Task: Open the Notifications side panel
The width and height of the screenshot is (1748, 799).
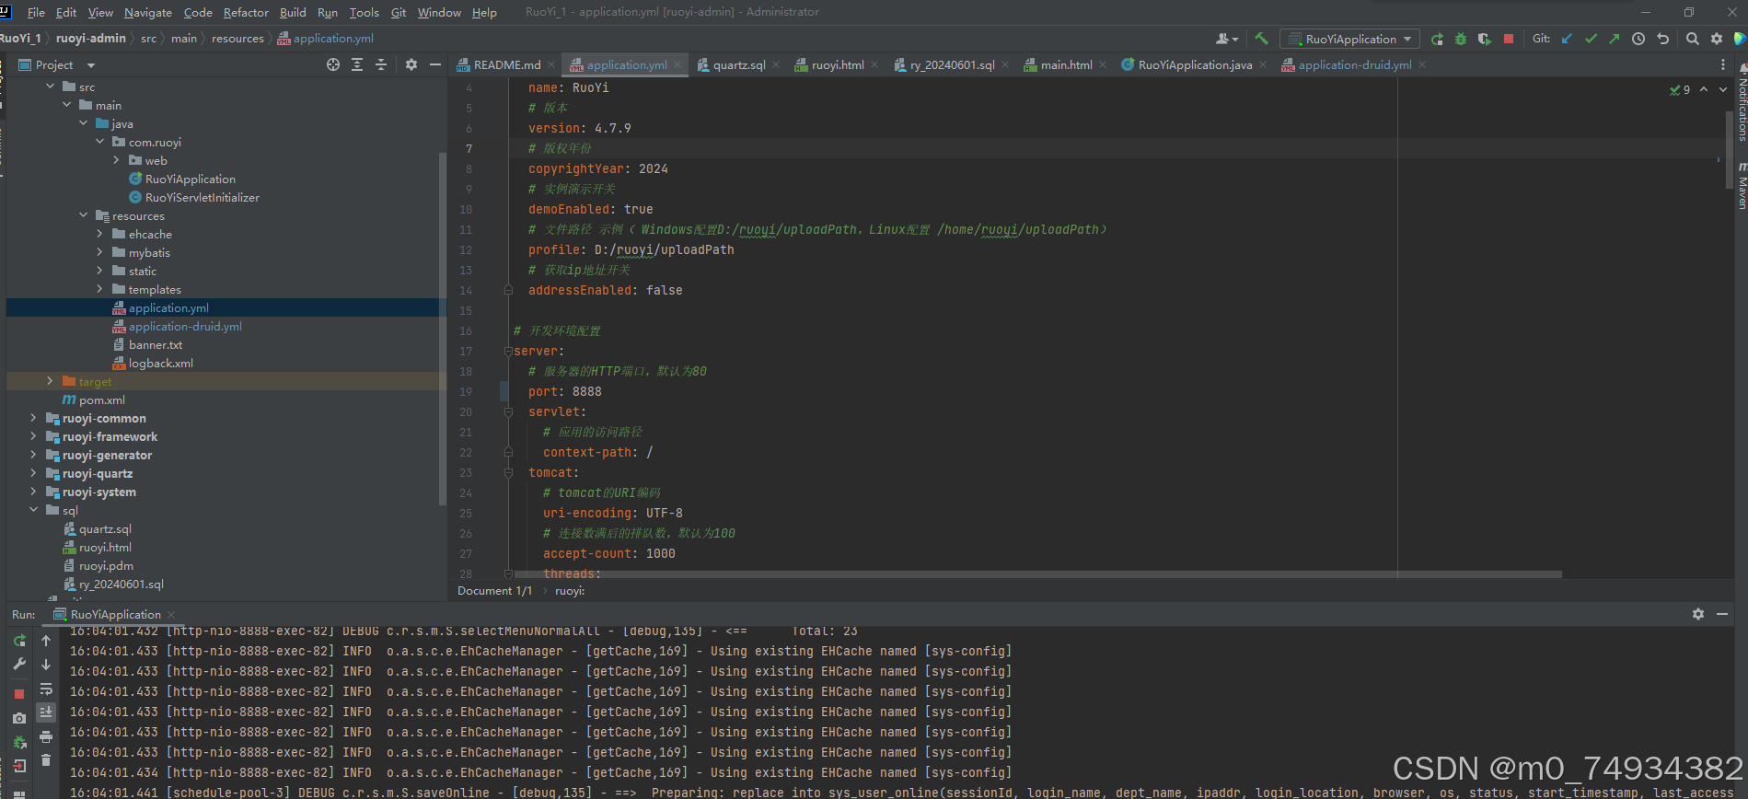Action: 1742,104
